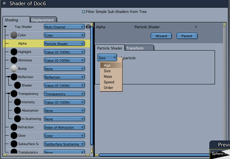Image resolution: width=230 pixels, height=159 pixels.
Task: Choose Mass from the particle menu
Action: point(111,76)
